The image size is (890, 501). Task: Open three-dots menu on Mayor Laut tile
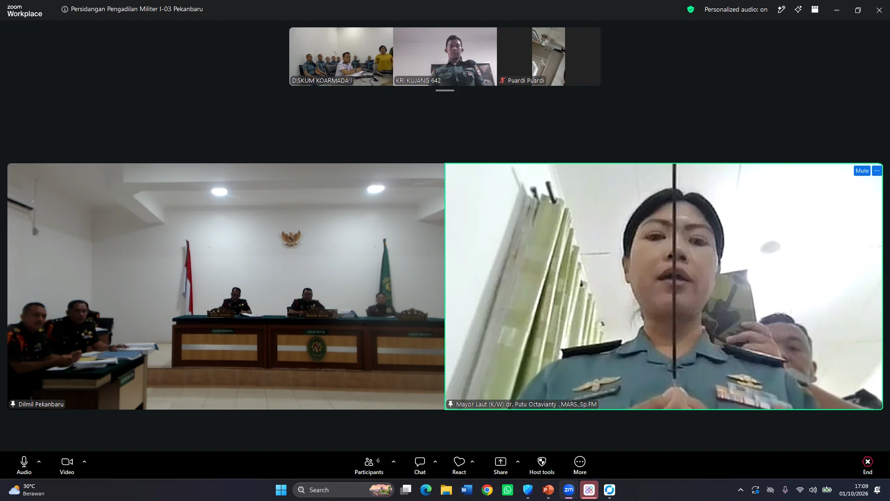877,171
